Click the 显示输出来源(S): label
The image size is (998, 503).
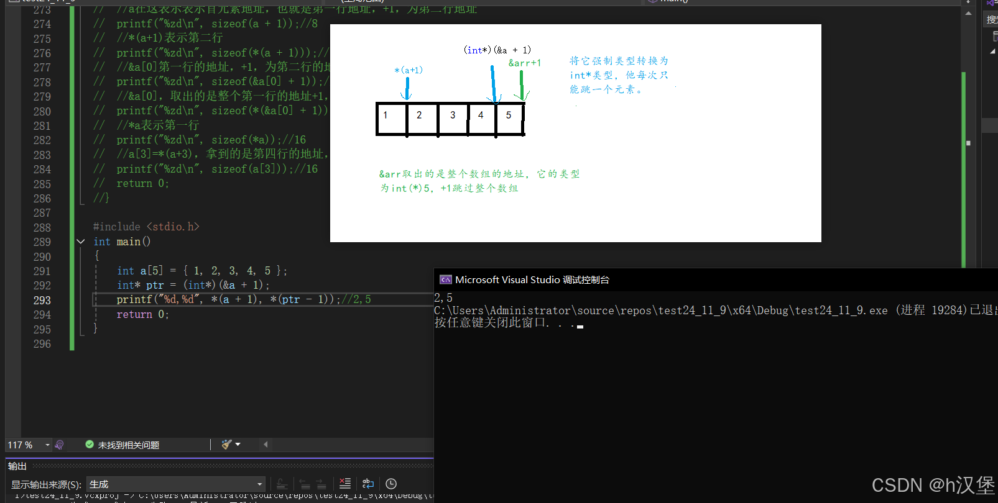(46, 484)
